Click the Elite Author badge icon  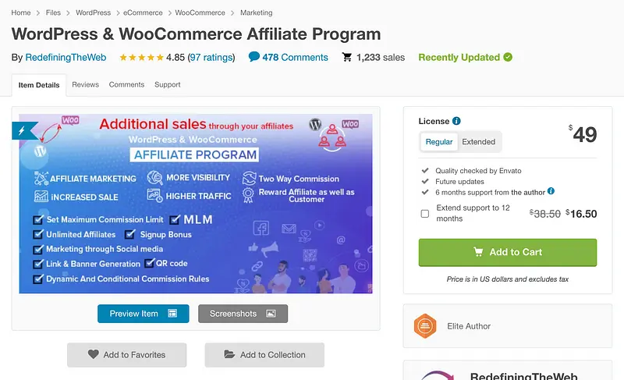[x=425, y=326]
